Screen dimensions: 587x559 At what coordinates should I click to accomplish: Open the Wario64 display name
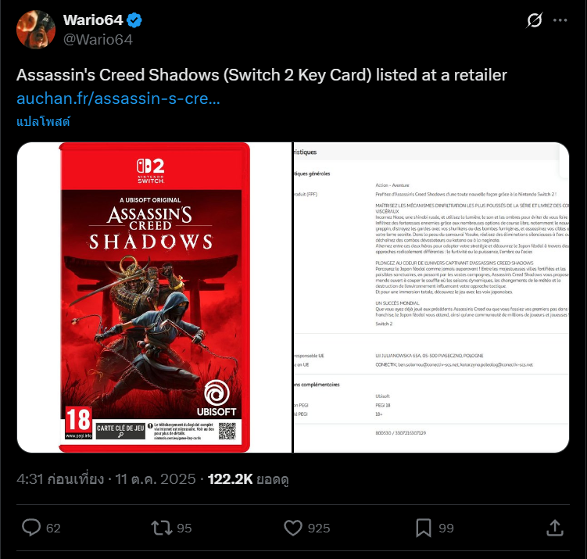[x=93, y=20]
